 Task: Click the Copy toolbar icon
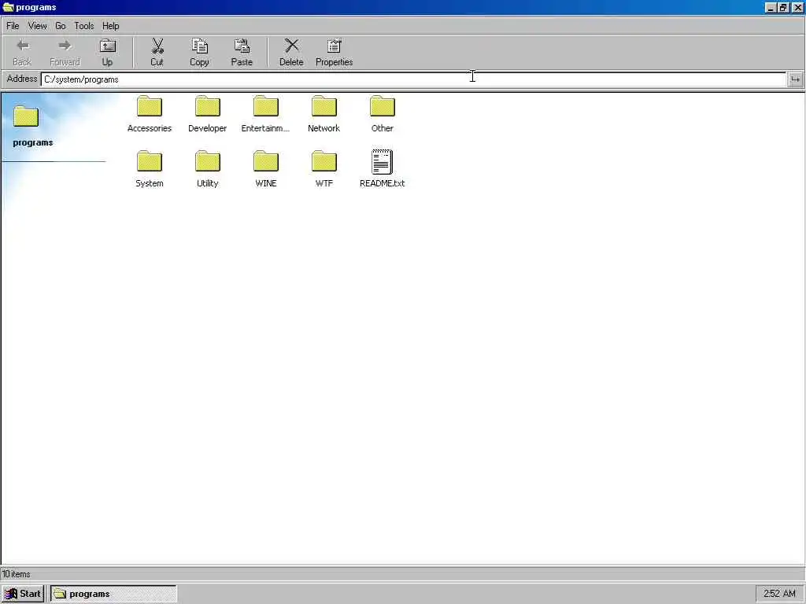[x=199, y=46]
